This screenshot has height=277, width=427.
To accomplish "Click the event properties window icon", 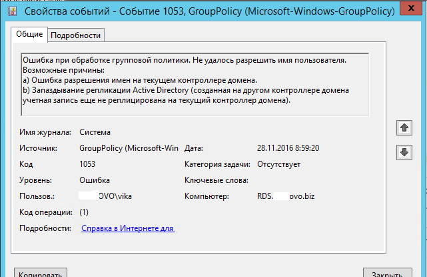I will [12, 11].
